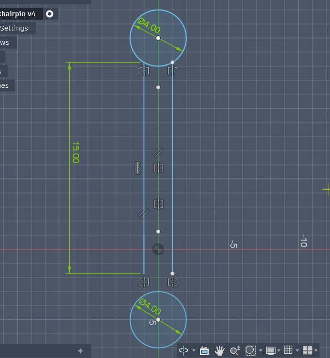Activate the Pan hand tool
The height and width of the screenshot is (358, 330).
point(219,350)
